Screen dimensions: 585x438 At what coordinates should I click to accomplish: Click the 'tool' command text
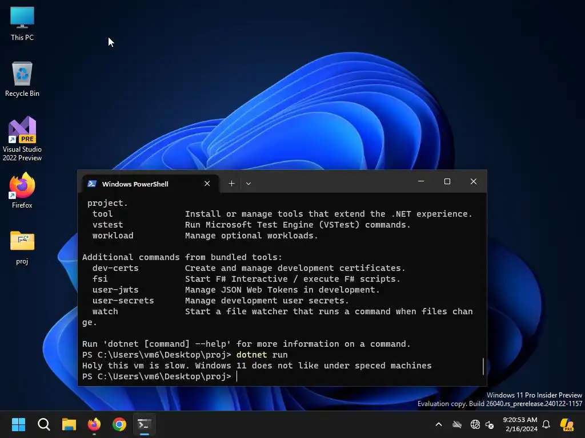(102, 214)
